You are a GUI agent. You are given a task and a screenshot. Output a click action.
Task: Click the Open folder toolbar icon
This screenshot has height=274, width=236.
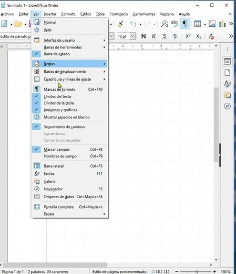[18, 24]
